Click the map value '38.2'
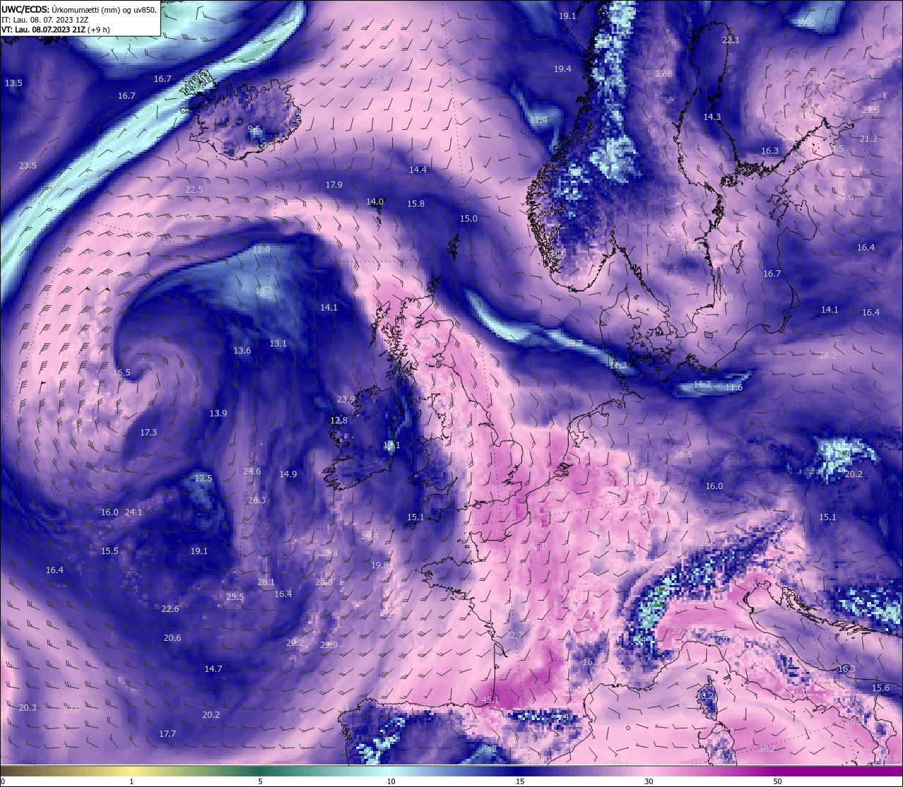The height and width of the screenshot is (787, 903). pyautogui.click(x=767, y=747)
